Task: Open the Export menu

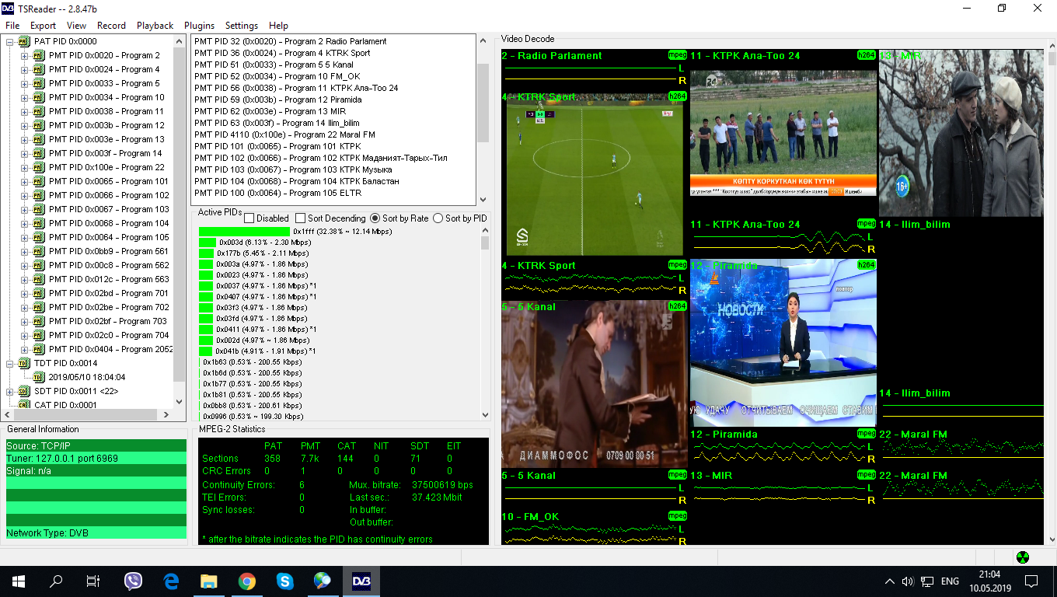Action: click(43, 26)
